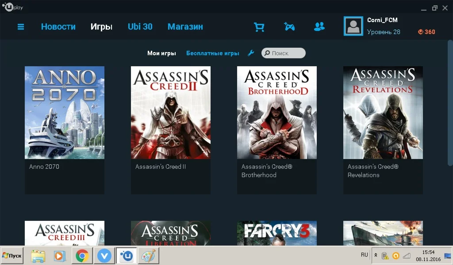The image size is (453, 265).
Task: Open the shopping cart icon
Action: point(259,27)
